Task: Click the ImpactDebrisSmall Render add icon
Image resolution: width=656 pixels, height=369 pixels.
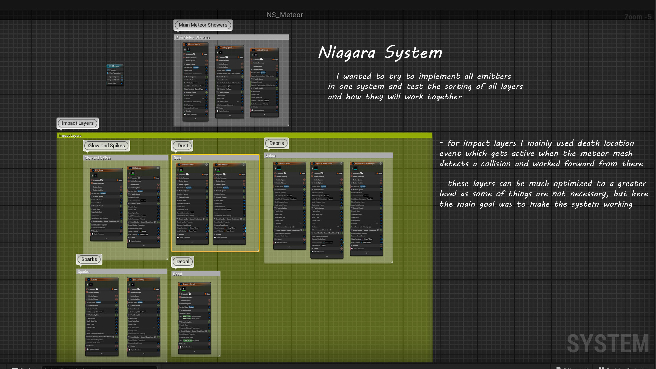Action: 341,248
